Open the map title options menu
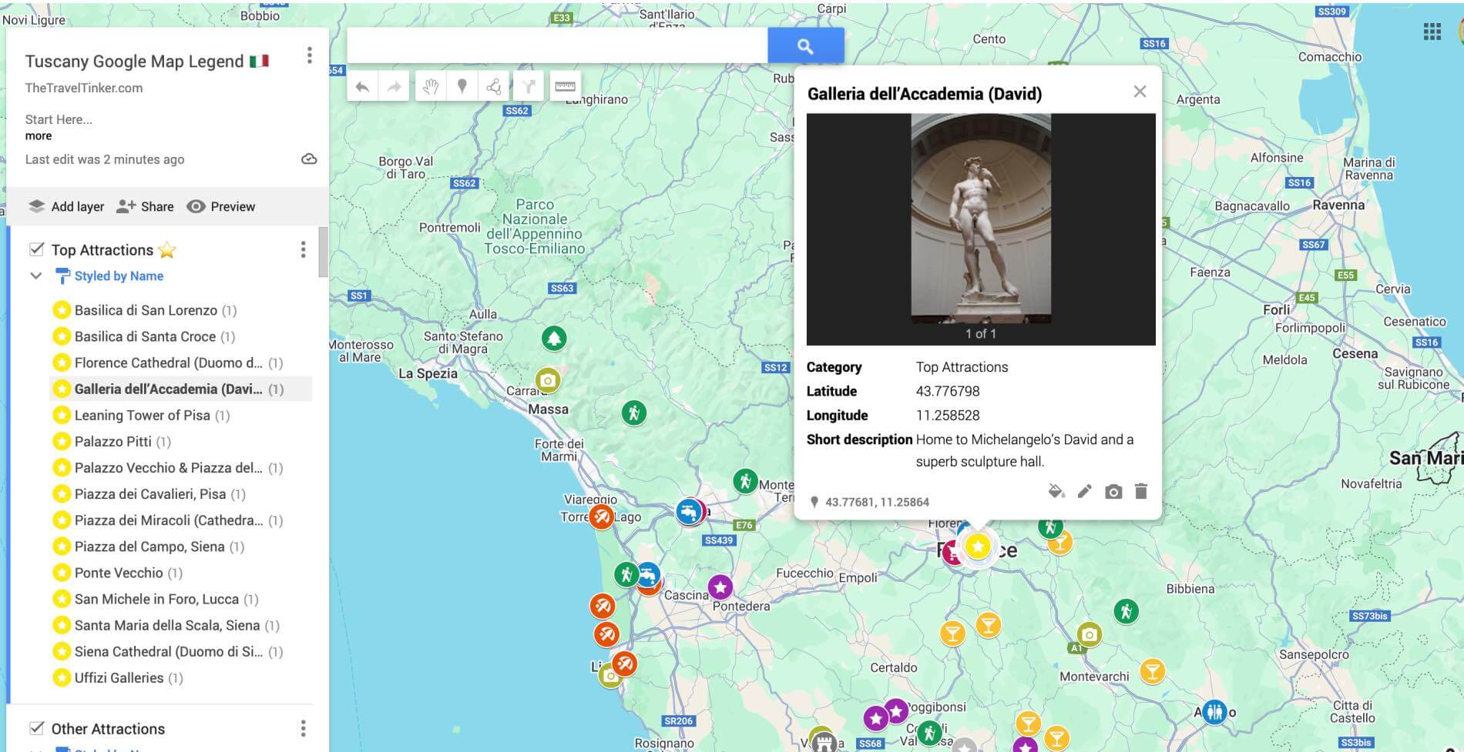This screenshot has height=752, width=1464. tap(309, 55)
